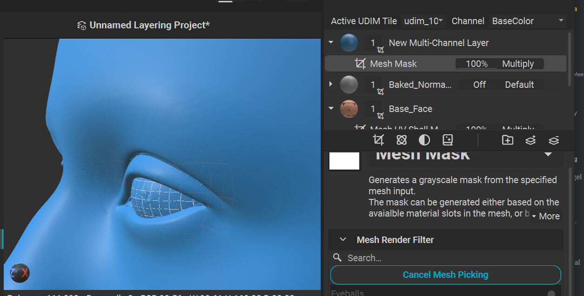
Task: Open the Channel BaseColor dropdown
Action: (x=527, y=21)
